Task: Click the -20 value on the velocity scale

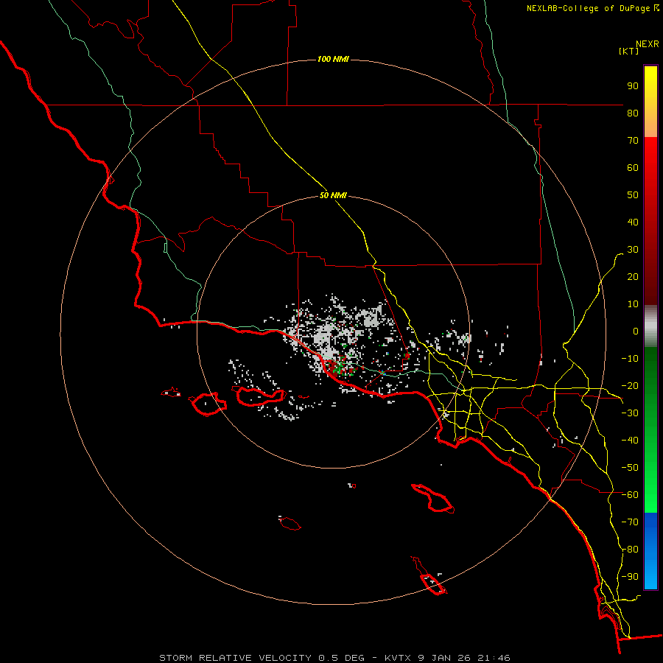Action: [630, 385]
